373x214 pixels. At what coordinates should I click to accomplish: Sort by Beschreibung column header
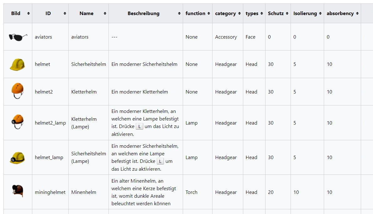click(x=145, y=13)
